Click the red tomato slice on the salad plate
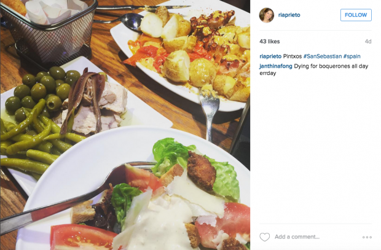Screen dimensions: 381x250 point(82,237)
